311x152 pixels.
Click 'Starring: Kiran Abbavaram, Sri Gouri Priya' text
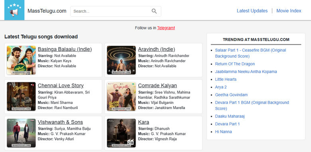click(64, 95)
